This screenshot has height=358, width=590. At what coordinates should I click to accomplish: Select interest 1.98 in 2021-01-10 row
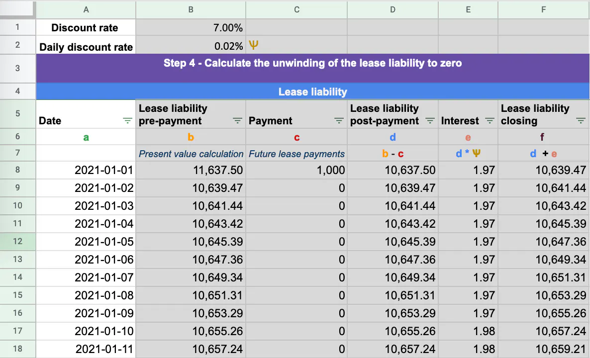[x=468, y=331]
